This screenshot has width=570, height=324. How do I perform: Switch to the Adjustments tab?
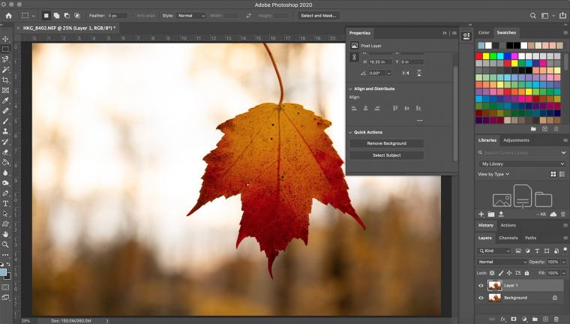click(x=516, y=140)
